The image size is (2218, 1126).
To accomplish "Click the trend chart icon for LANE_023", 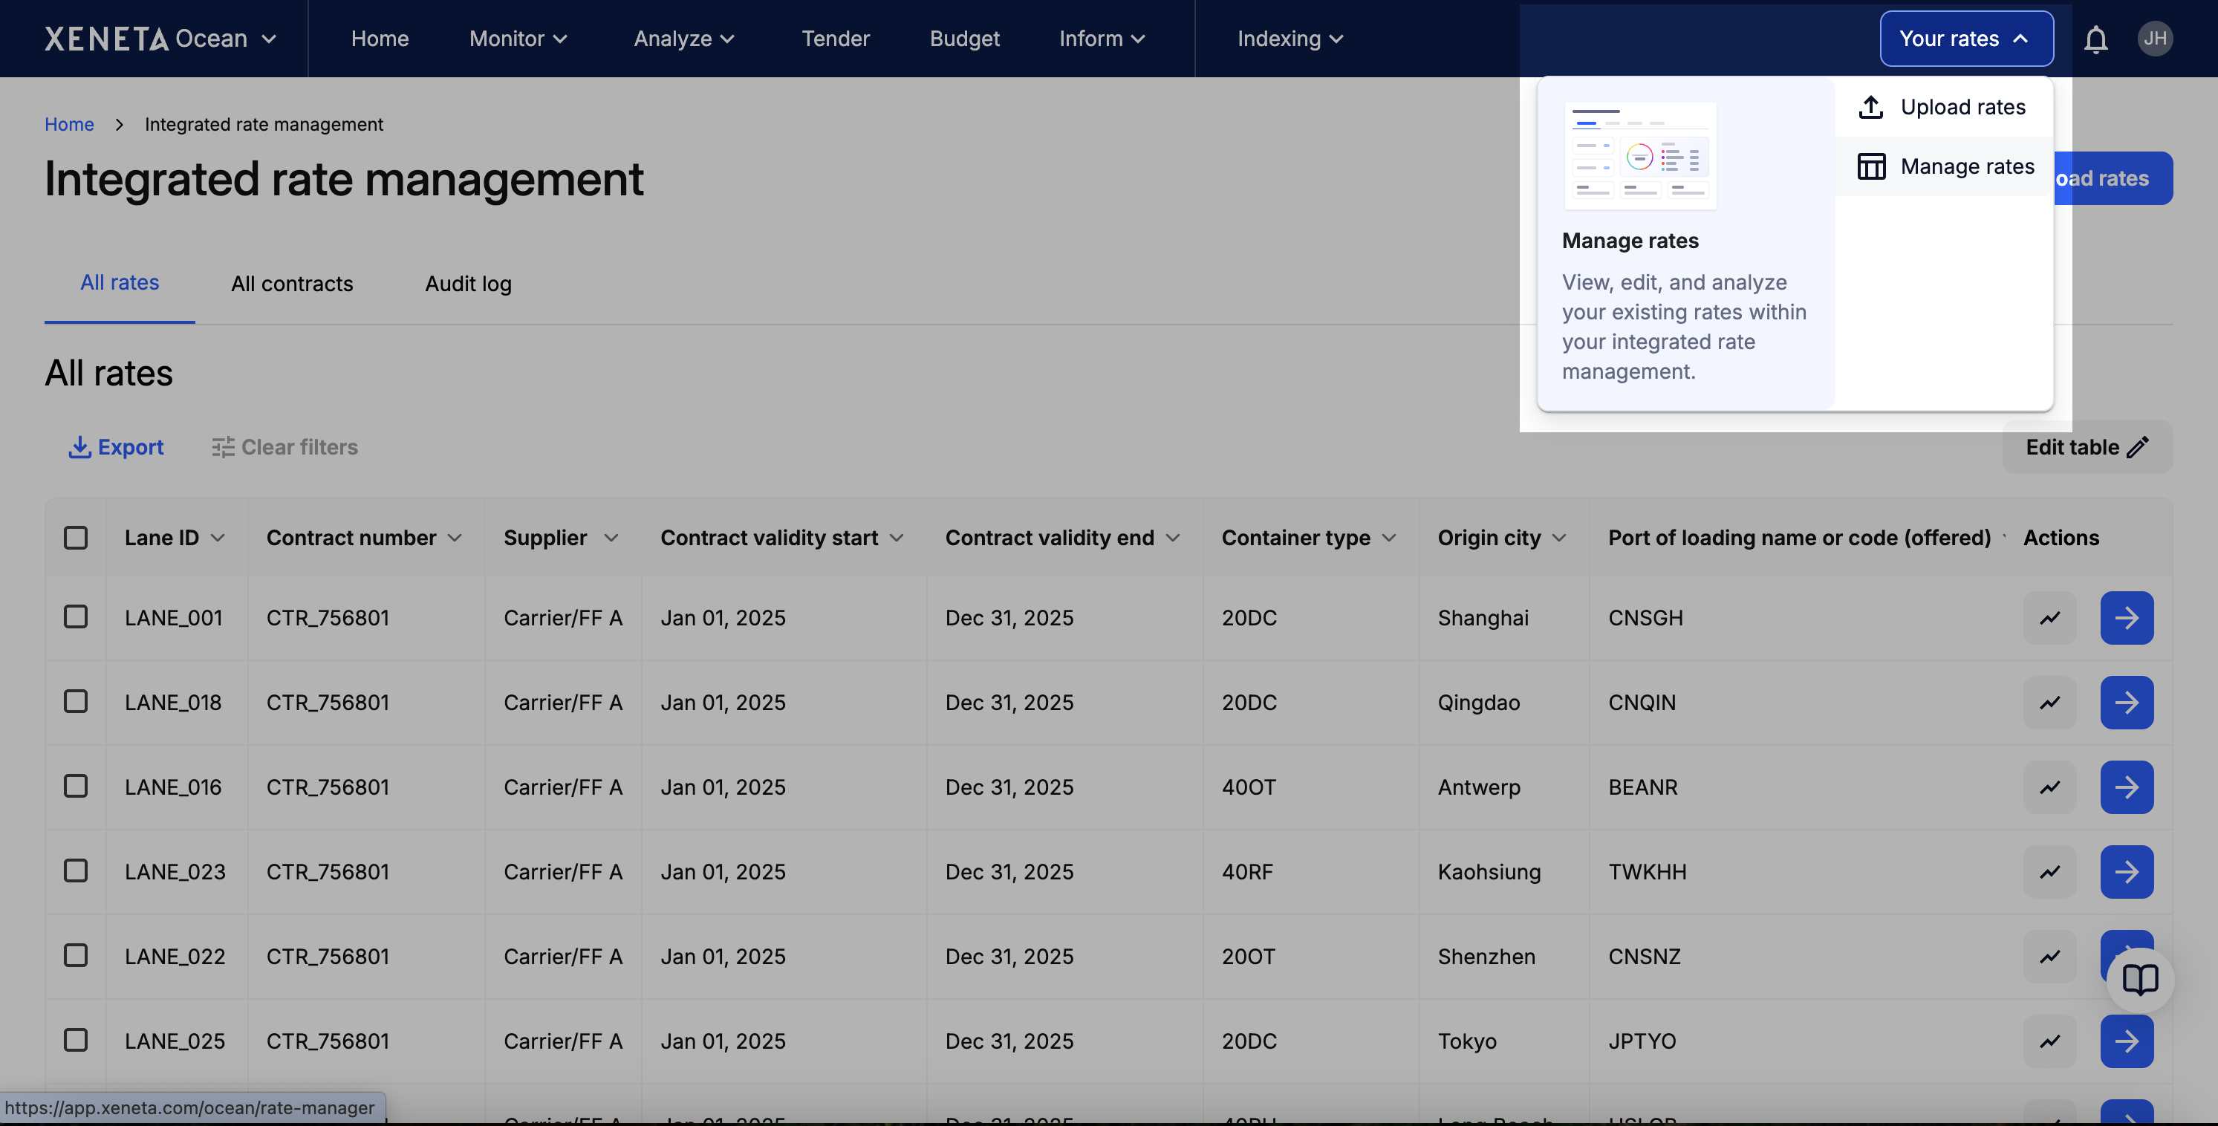I will click(2049, 872).
